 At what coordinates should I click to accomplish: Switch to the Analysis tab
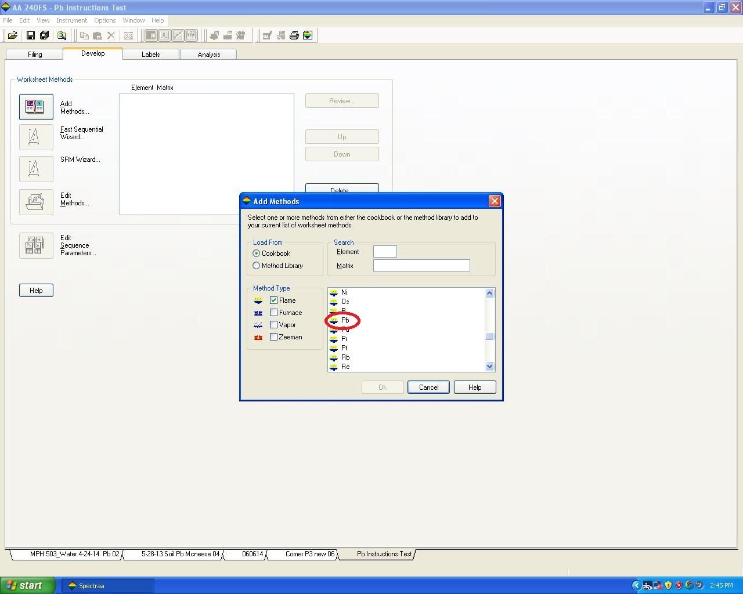pyautogui.click(x=208, y=55)
